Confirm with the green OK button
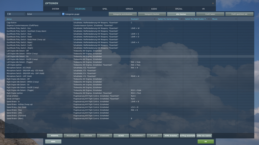 (206, 142)
